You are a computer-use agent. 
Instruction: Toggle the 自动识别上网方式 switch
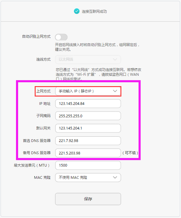pos(61,37)
